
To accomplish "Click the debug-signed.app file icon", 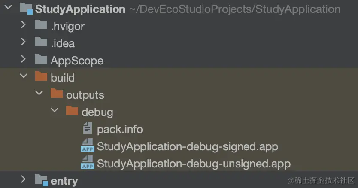I will coord(88,146).
